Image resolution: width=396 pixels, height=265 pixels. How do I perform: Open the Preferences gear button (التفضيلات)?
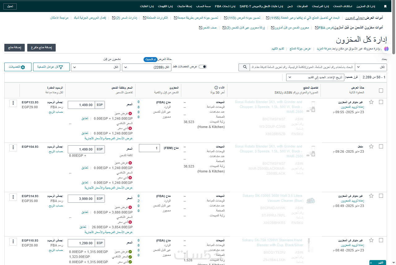(18, 67)
